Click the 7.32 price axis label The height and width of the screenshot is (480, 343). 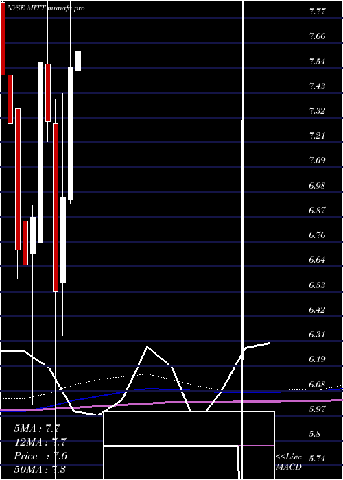click(317, 111)
